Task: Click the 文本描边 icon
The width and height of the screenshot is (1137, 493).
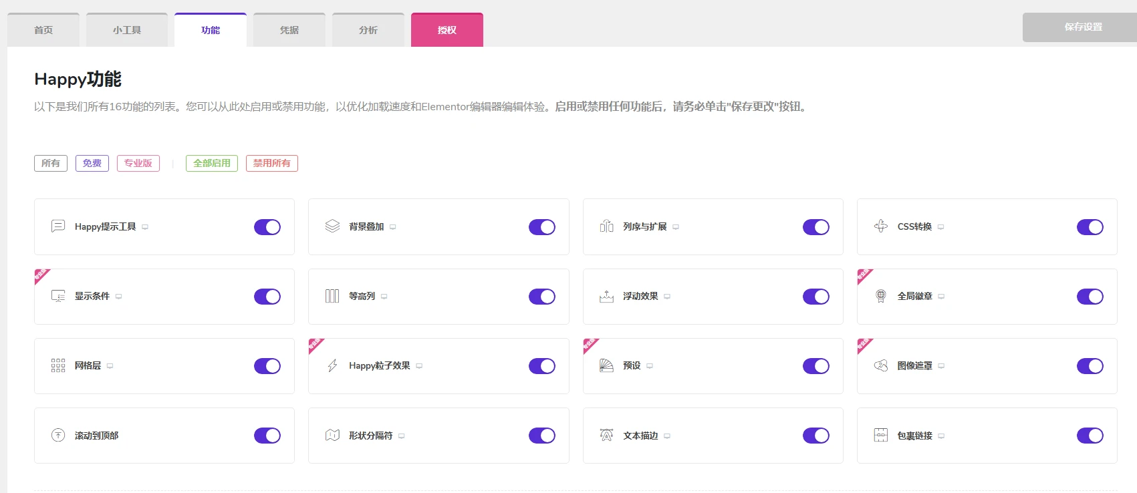Action: coord(606,436)
